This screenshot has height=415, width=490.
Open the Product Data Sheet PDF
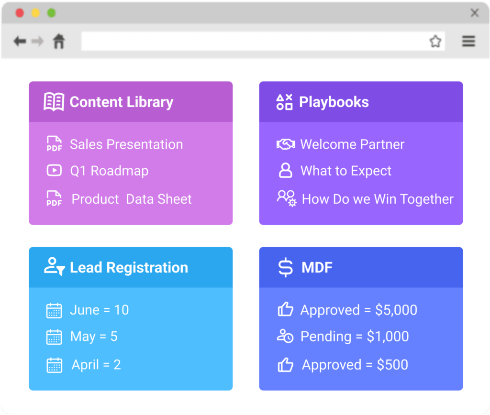click(x=132, y=199)
